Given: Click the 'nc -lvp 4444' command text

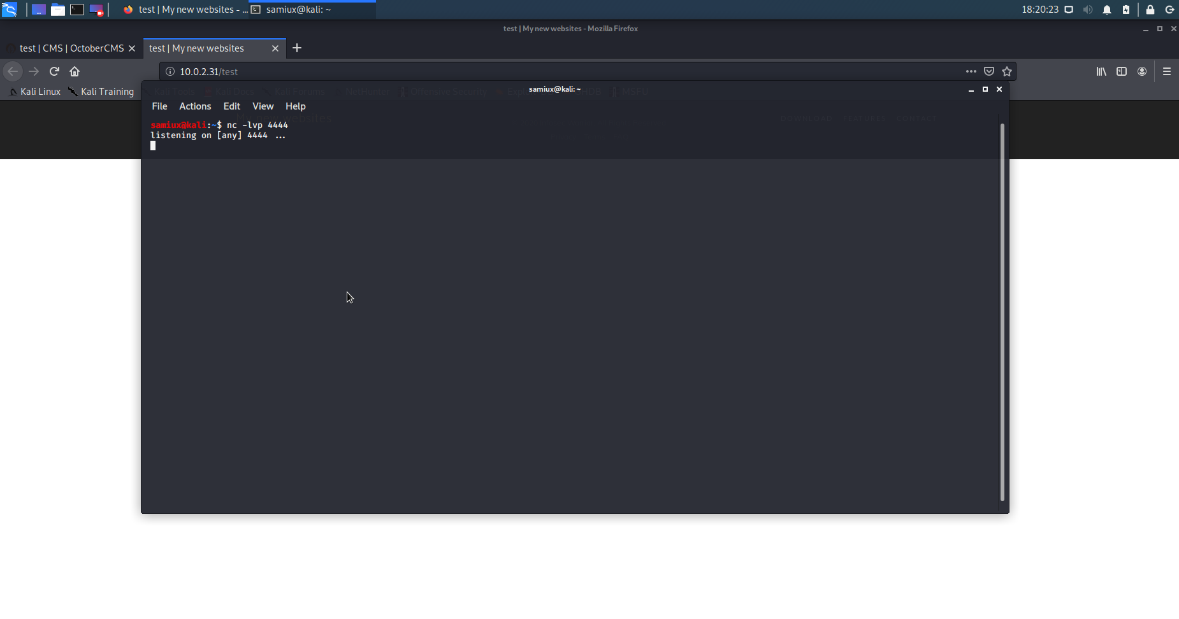Looking at the screenshot, I should click(x=257, y=125).
